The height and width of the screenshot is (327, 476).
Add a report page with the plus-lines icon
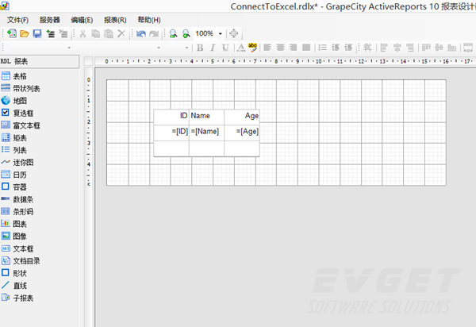[x=51, y=33]
